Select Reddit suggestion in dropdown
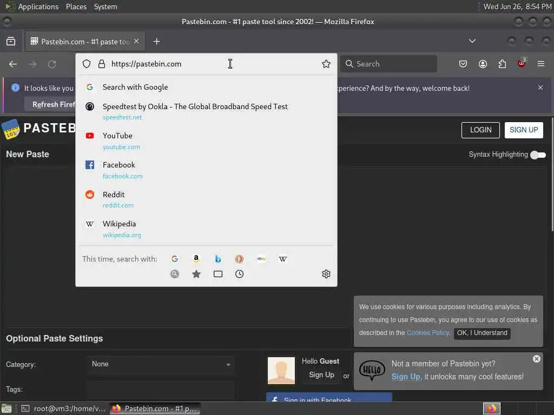This screenshot has width=554, height=415. 206,199
